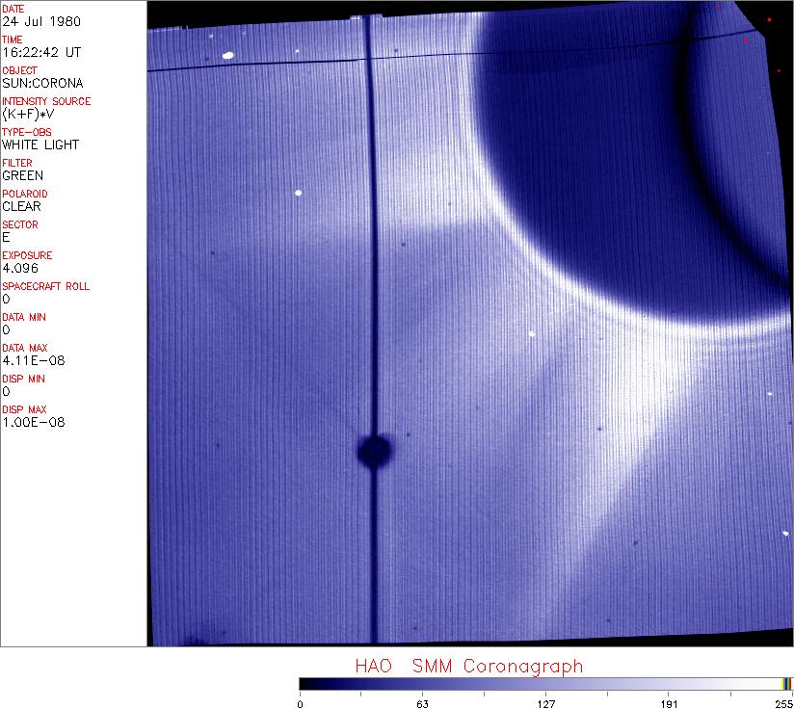Click the dark circular blob on the vertical line
The image size is (794, 709).
[x=374, y=450]
